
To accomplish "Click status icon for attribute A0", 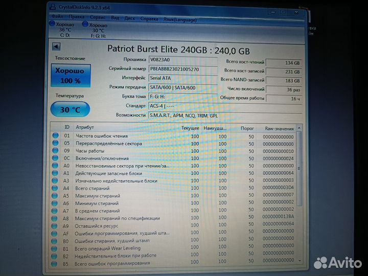I will coord(55,166).
